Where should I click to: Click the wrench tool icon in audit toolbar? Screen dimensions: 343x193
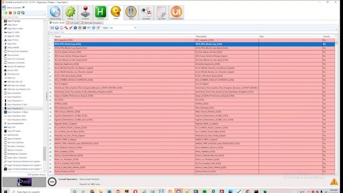click(x=66, y=28)
